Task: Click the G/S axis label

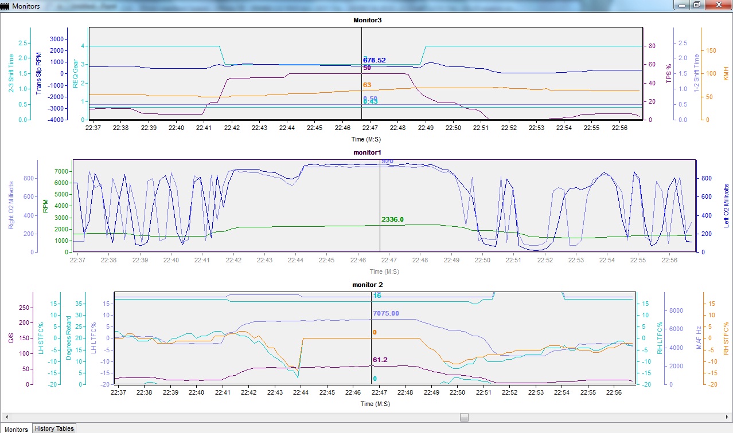Action: coord(10,338)
